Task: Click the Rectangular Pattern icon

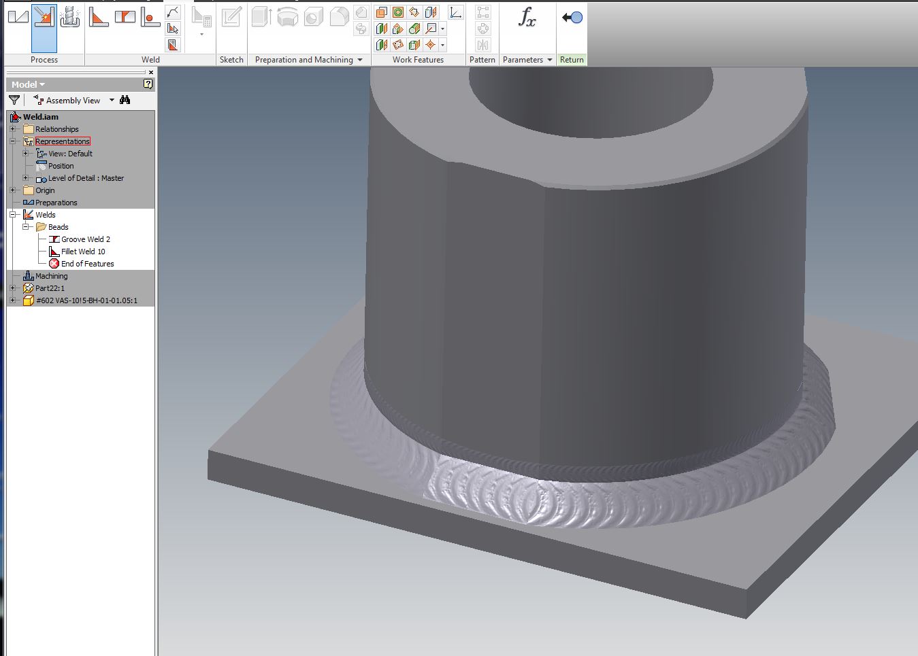Action: tap(482, 13)
